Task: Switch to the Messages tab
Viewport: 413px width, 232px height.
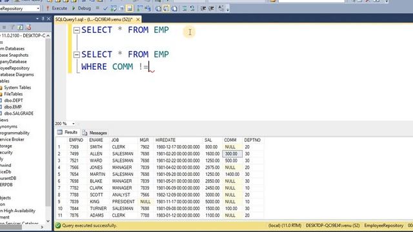Action: [x=95, y=133]
